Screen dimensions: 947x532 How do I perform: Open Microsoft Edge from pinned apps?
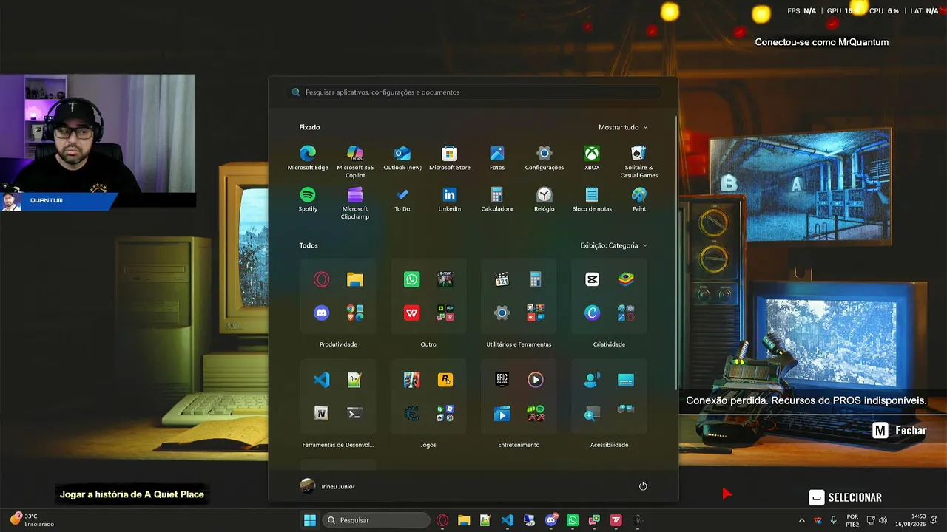click(308, 157)
